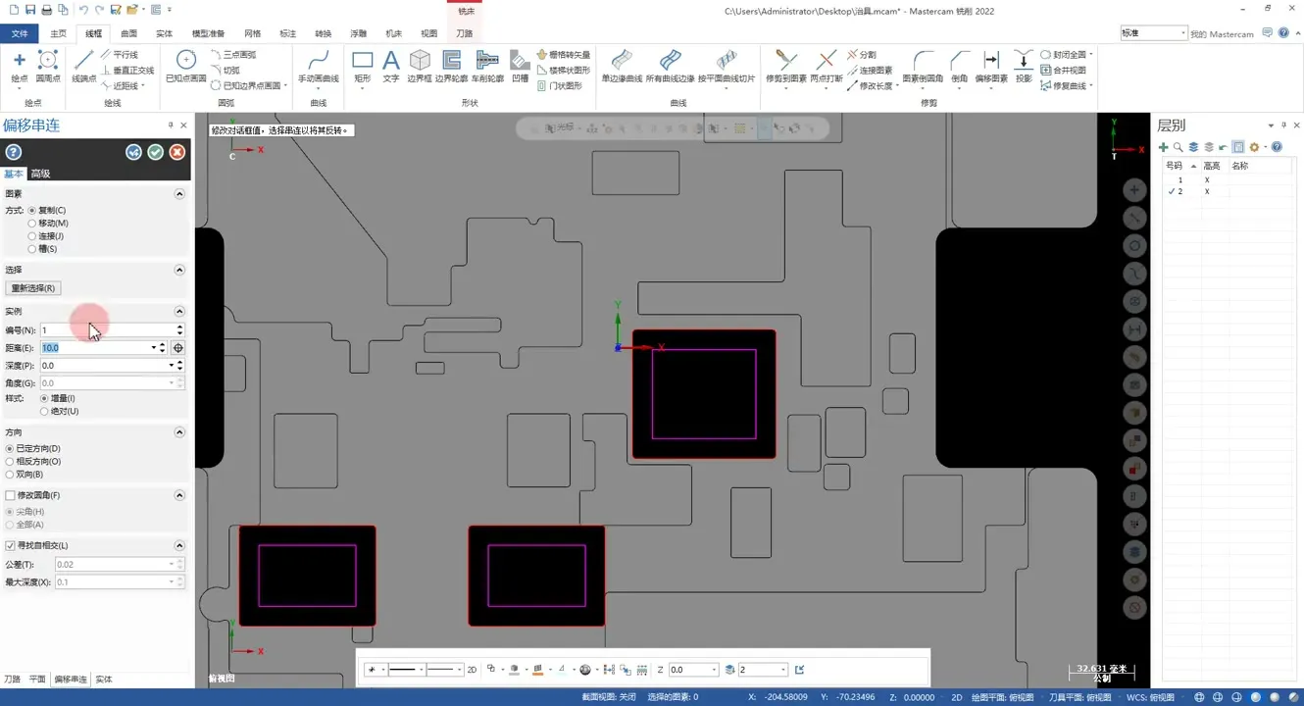Image resolution: width=1304 pixels, height=706 pixels.
Task: Uncheck 寻找自相交(L) checkbox
Action: [x=10, y=545]
